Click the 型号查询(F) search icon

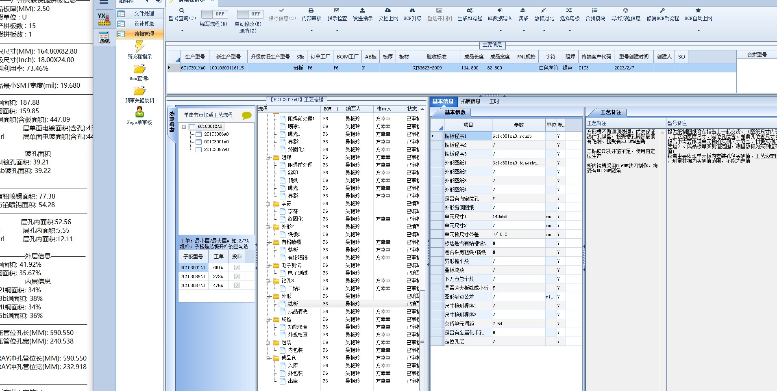(x=182, y=11)
